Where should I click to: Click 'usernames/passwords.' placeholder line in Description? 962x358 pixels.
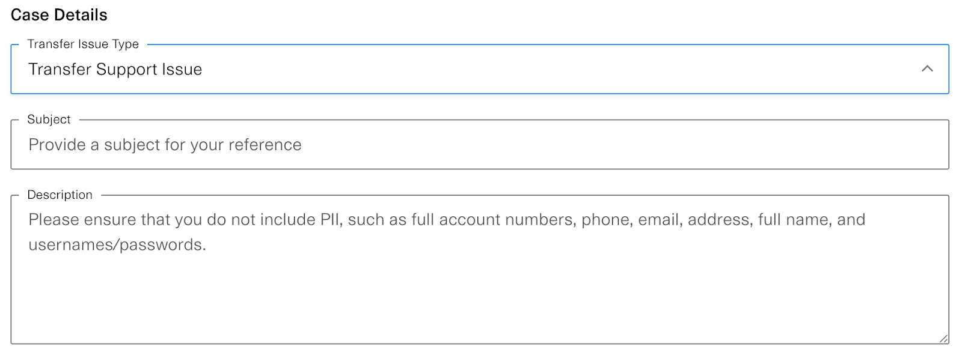pyautogui.click(x=117, y=245)
